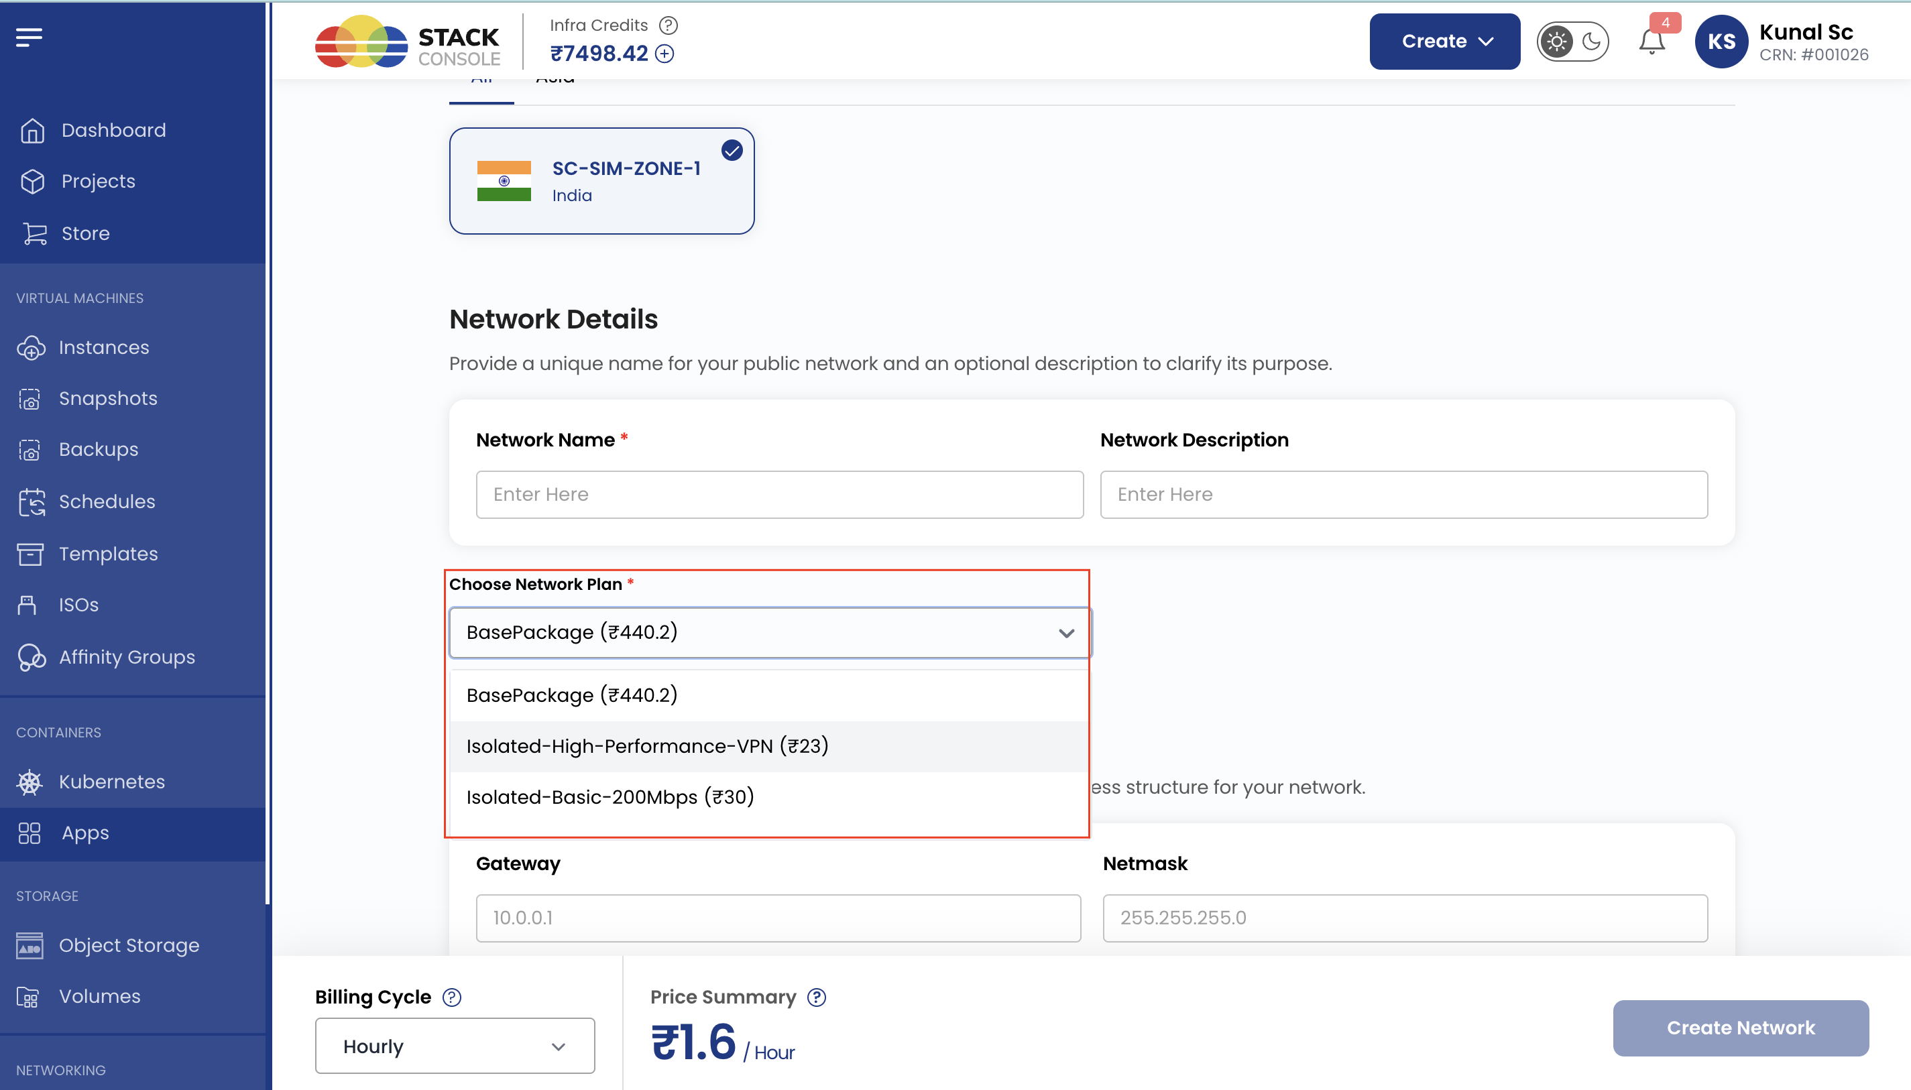Open Store in sidebar
This screenshot has height=1090, width=1911.
[x=85, y=233]
